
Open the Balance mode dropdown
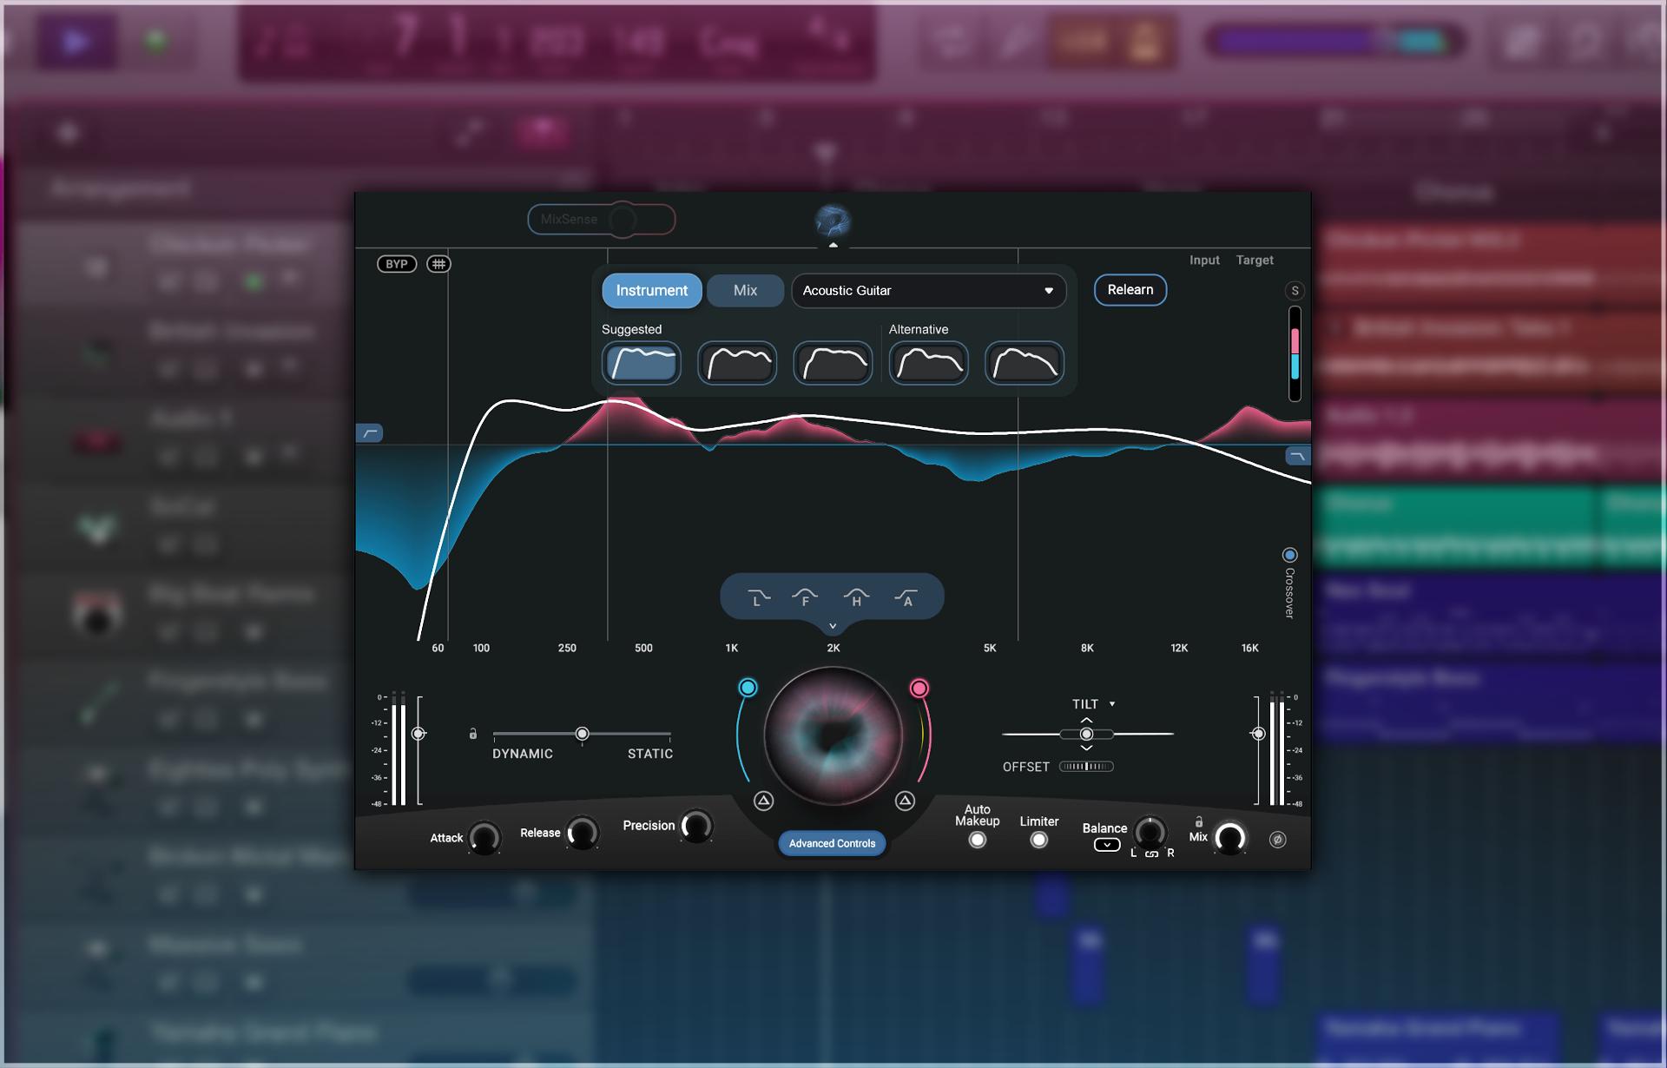pos(1107,845)
